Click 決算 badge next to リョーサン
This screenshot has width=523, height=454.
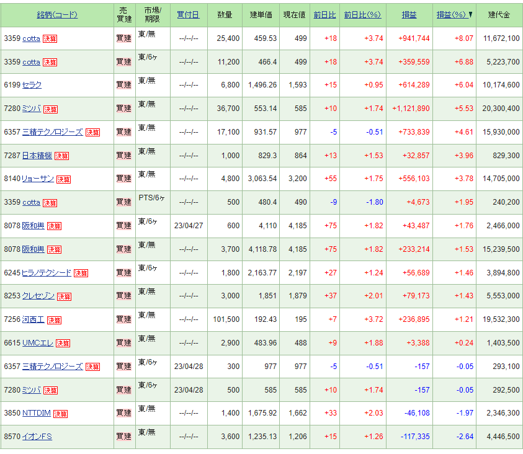[x=63, y=179]
